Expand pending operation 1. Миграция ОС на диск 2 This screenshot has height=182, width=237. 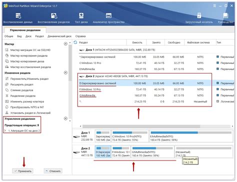[x=22, y=130]
